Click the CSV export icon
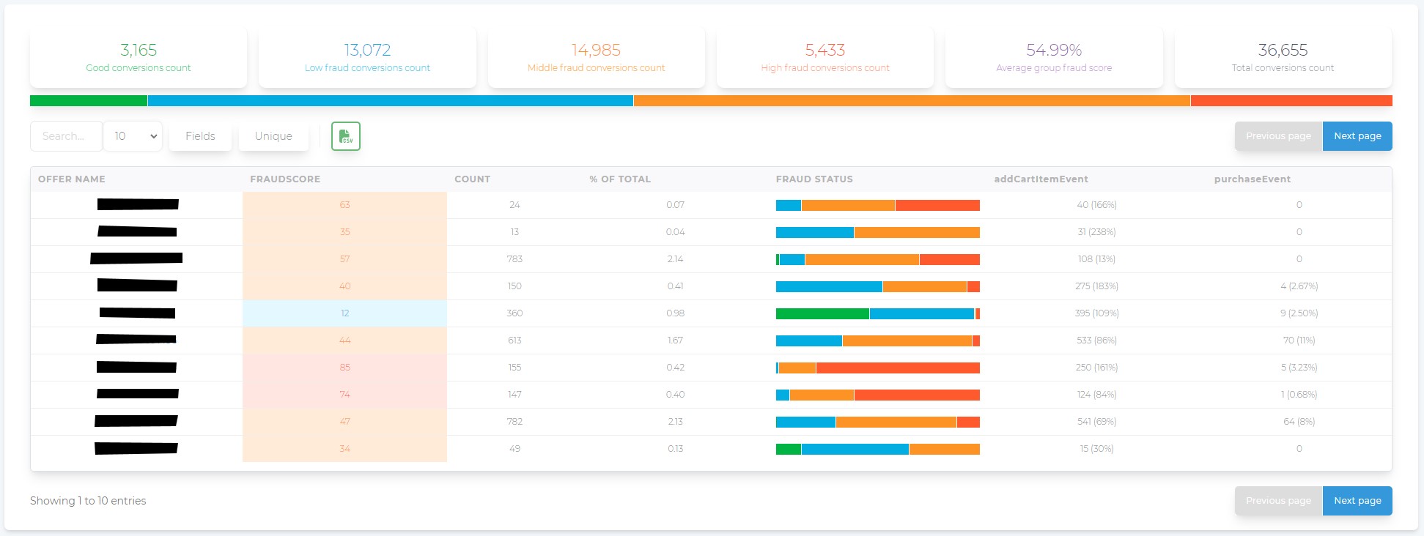Image resolution: width=1424 pixels, height=536 pixels. pyautogui.click(x=345, y=136)
